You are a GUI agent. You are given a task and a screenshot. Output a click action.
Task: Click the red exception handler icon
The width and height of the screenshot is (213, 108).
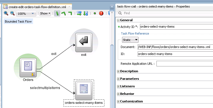[x=101, y=13]
